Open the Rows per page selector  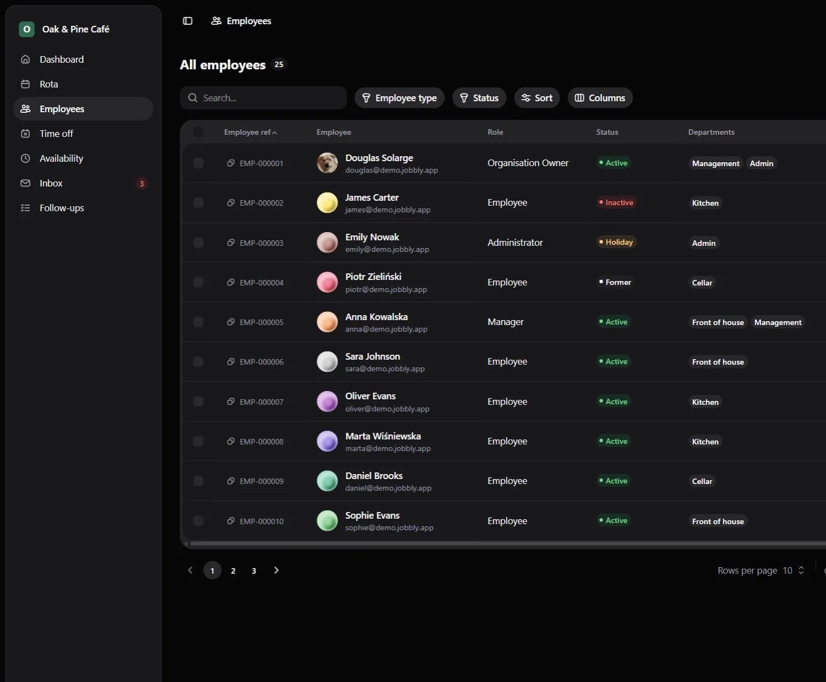(794, 570)
